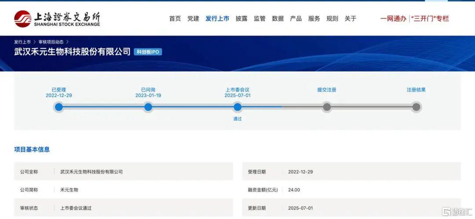475x219 pixels.
Task: Click the 禾元生物 short name value
Action: [69, 190]
